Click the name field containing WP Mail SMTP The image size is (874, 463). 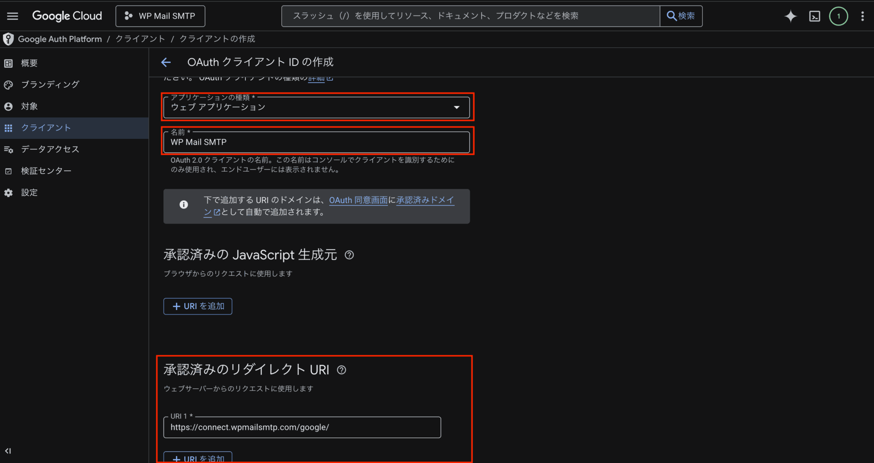pos(316,142)
